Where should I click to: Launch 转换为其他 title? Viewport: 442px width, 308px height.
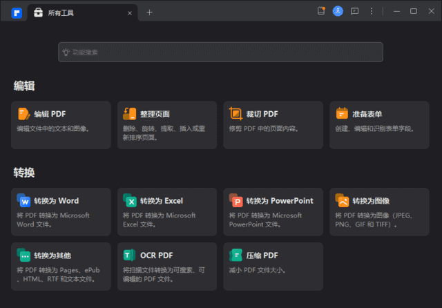pos(52,256)
